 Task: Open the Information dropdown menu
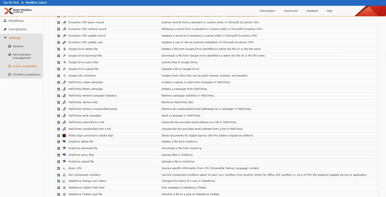[x=268, y=11]
